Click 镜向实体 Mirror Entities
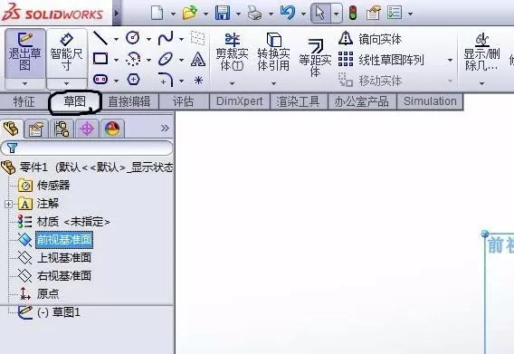This screenshot has width=514, height=354. [x=370, y=39]
